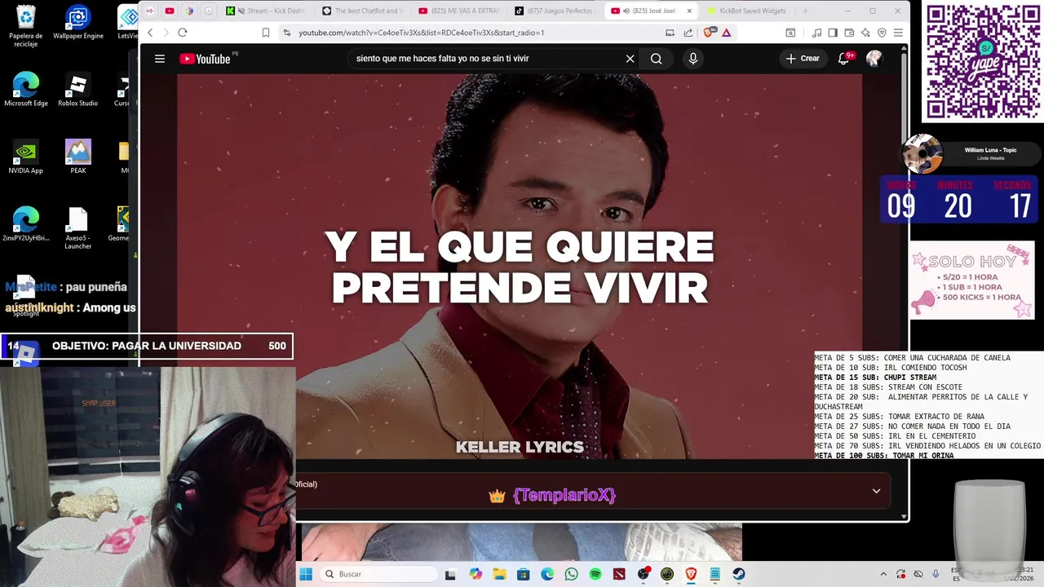Click the Yape QR code image
Viewport: 1044px width, 587px height.
pos(983,63)
